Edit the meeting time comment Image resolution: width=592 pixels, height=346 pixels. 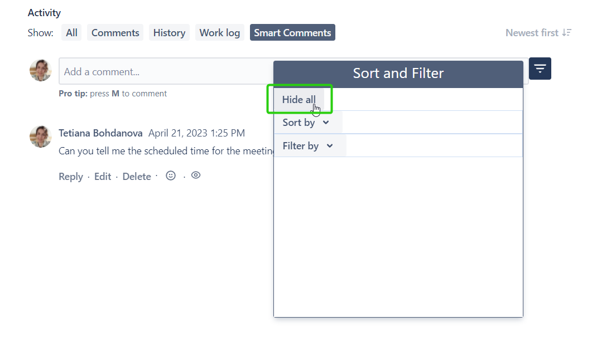click(x=103, y=177)
